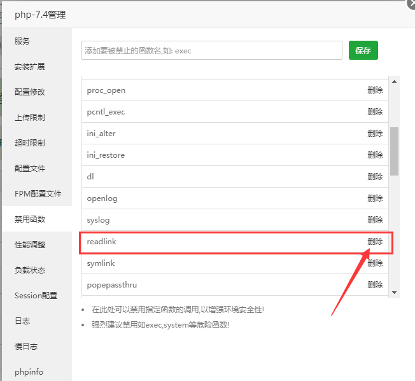This screenshot has height=381, width=415.
Task: Click the function list scrollbar thumb
Action: click(394, 151)
